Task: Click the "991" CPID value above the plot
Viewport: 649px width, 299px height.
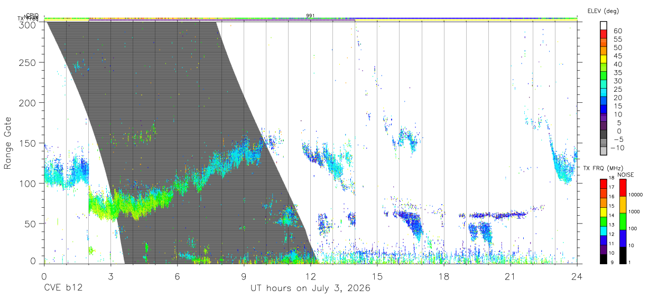Action: pyautogui.click(x=311, y=15)
